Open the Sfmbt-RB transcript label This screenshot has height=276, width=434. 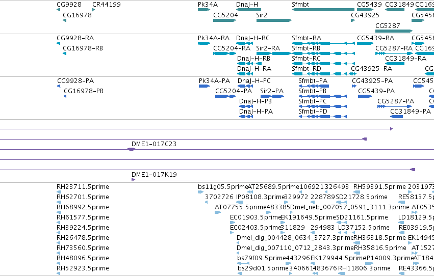click(x=306, y=48)
